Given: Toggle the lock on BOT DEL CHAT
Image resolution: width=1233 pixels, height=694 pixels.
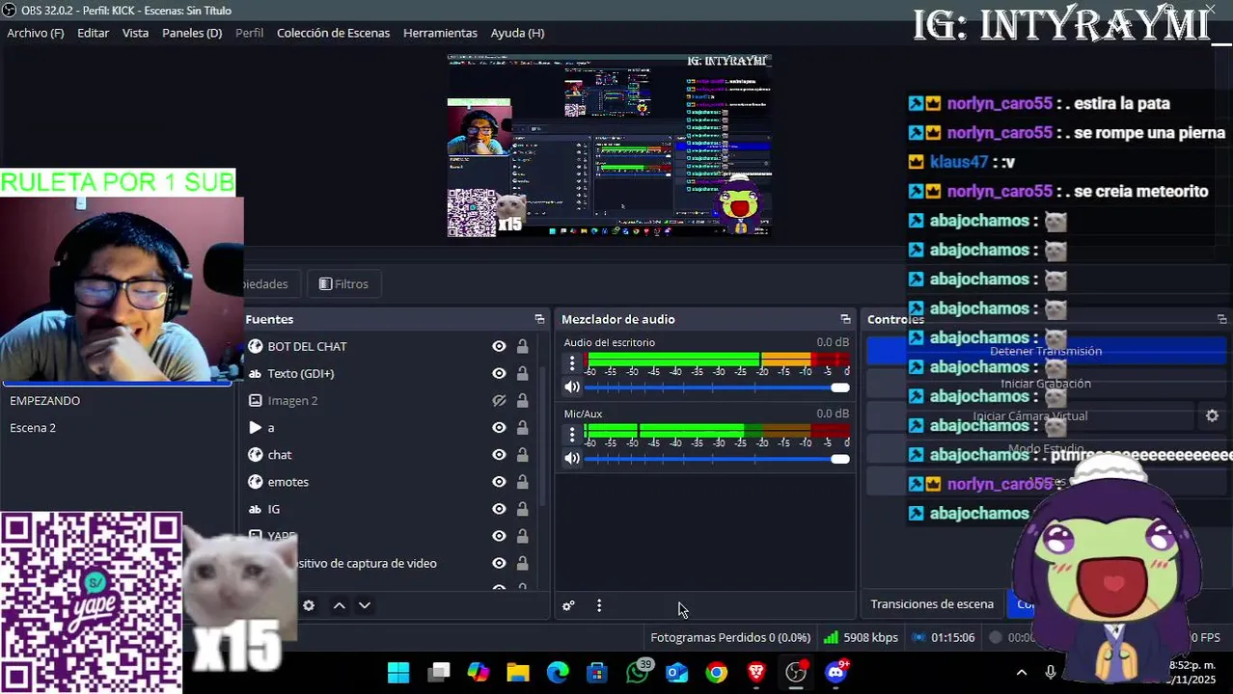Looking at the screenshot, I should [522, 346].
